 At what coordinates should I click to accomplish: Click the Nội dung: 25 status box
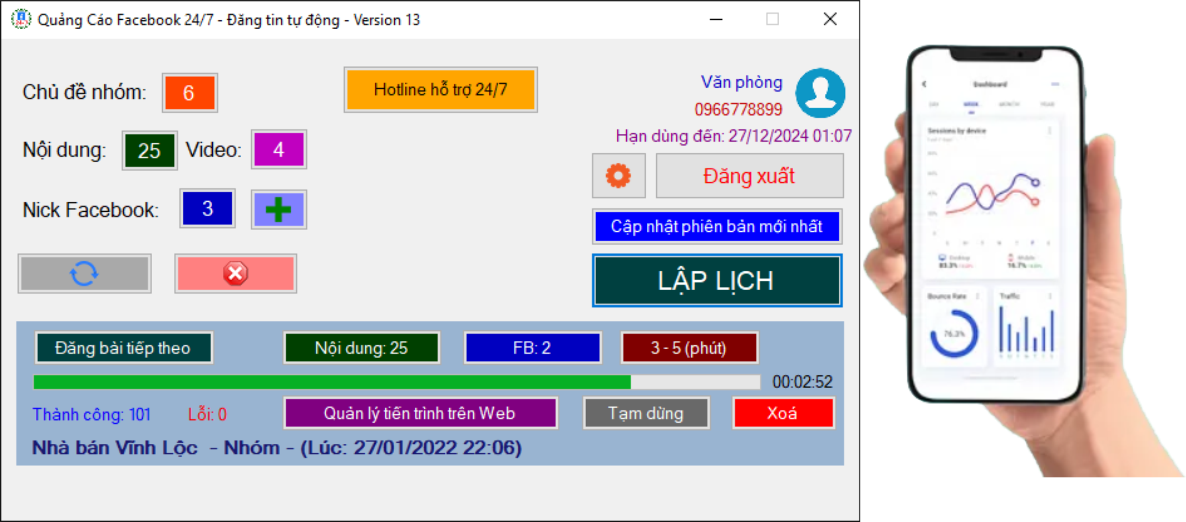click(361, 348)
